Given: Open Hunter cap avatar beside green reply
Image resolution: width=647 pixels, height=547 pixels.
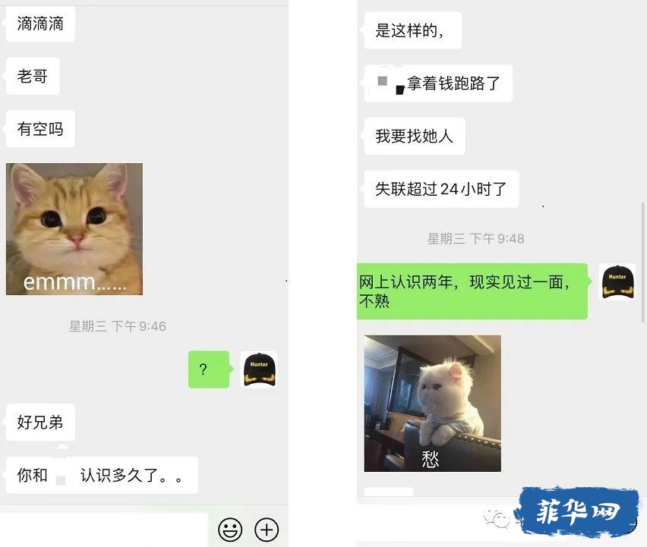Looking at the screenshot, I should pos(617,282).
